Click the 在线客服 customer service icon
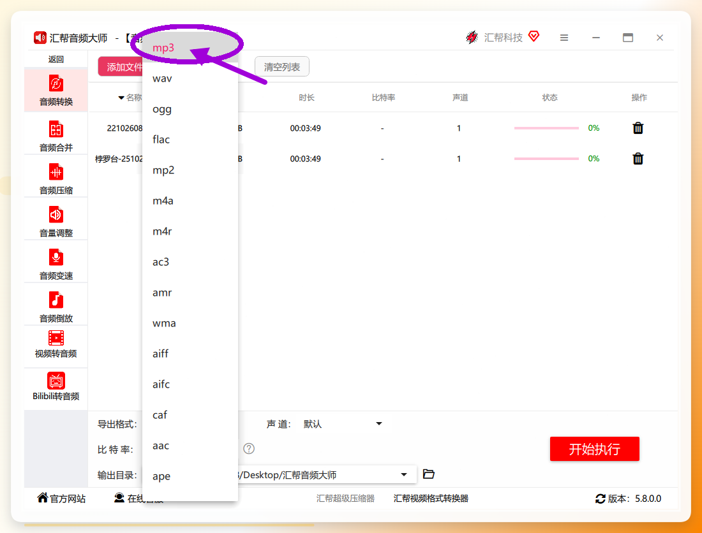Image resolution: width=702 pixels, height=533 pixels. pyautogui.click(x=119, y=497)
